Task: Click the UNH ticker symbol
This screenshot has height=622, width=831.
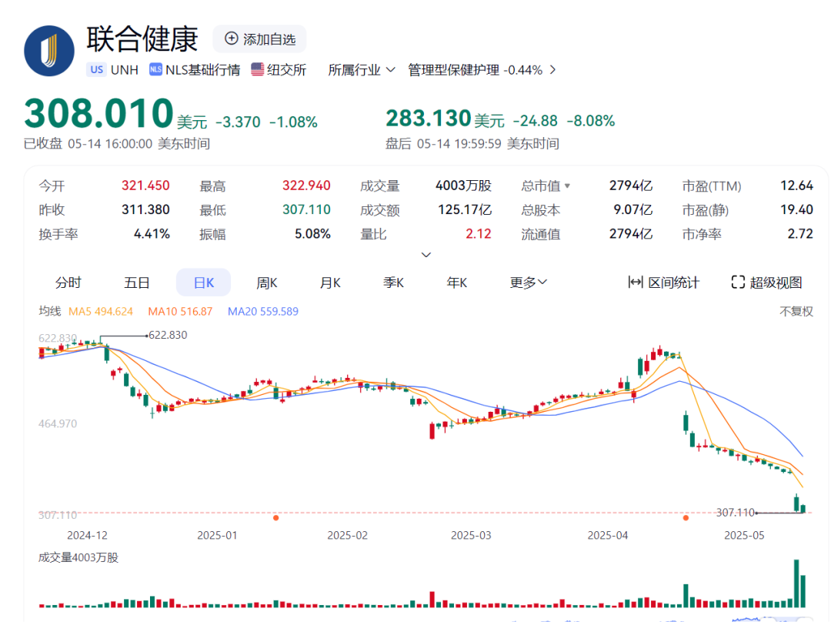Action: pos(125,70)
